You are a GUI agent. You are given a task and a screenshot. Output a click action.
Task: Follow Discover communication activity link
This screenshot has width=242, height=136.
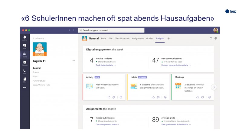click(x=176, y=65)
